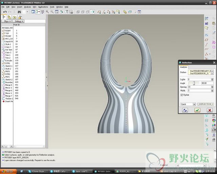Toggle datum planes display
The height and width of the screenshot is (174, 217).
coord(99,12)
